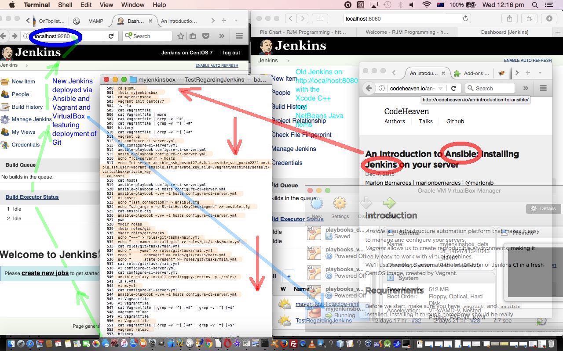Select Welcome - RJM Programming Safari tab

pyautogui.click(x=407, y=32)
